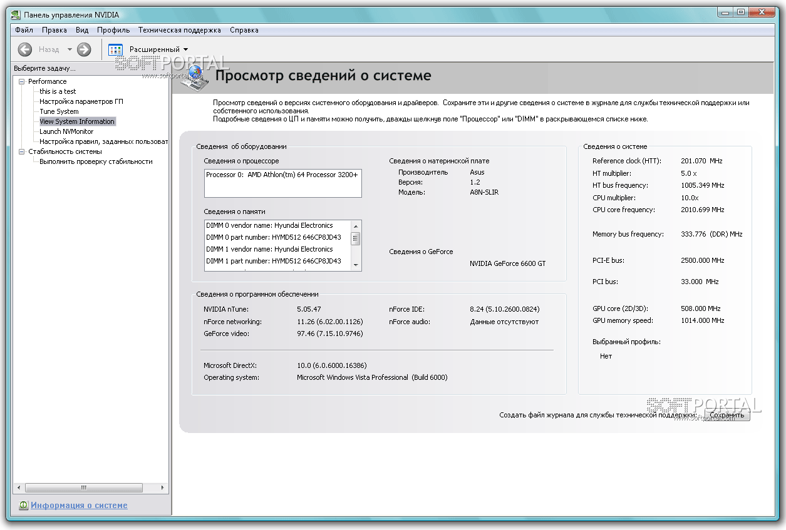Open Tune System in the task tree

point(59,111)
